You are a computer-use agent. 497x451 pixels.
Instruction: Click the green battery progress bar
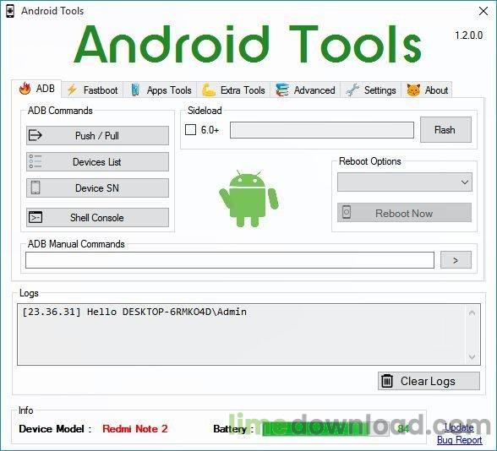click(325, 429)
